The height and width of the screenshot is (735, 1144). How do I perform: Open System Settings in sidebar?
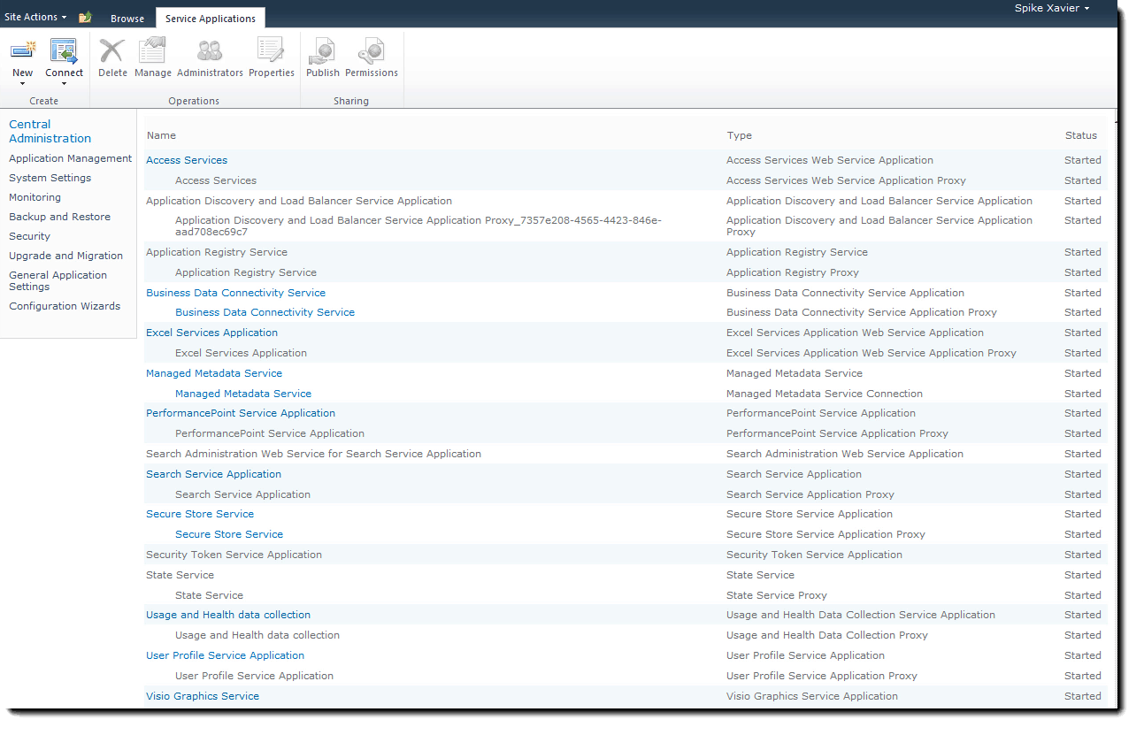pos(50,178)
